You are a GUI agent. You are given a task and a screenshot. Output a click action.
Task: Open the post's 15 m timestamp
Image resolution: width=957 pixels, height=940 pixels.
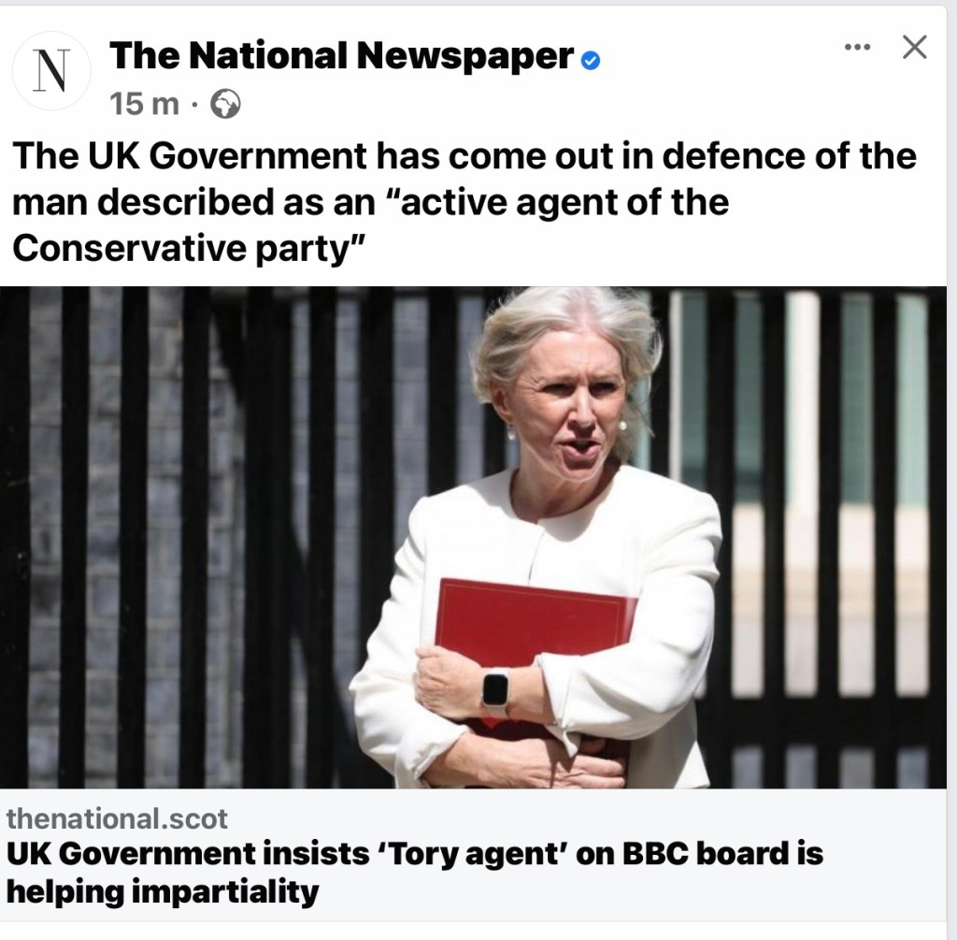pos(145,104)
